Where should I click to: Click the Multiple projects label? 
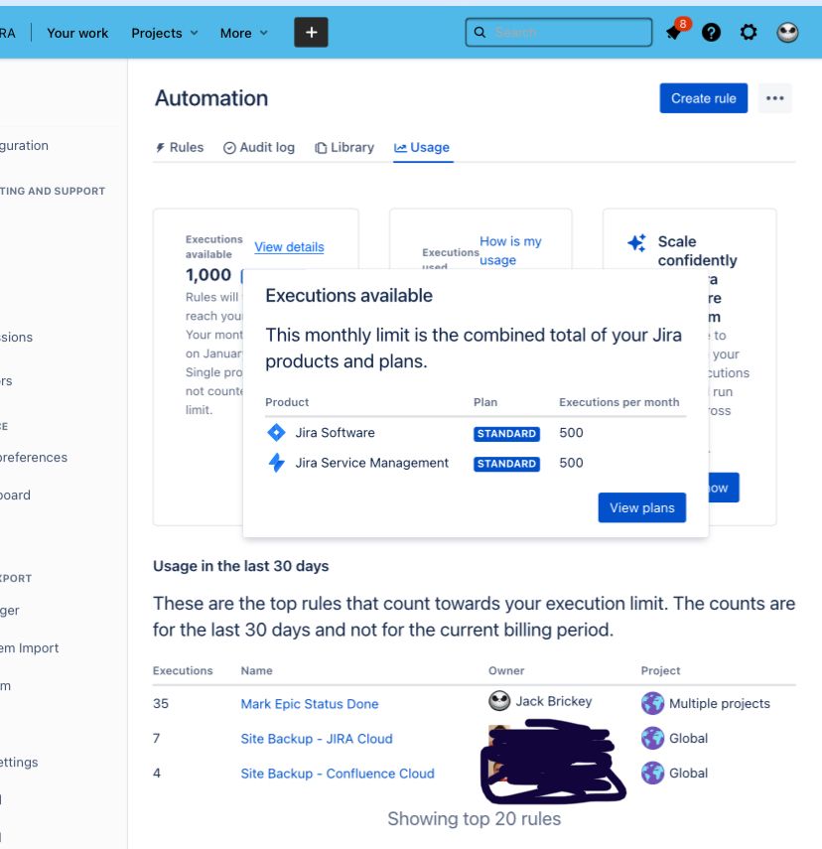[x=719, y=703]
